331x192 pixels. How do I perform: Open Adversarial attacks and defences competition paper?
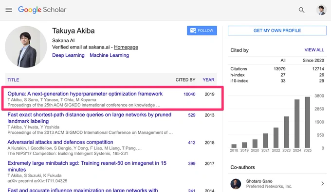coord(60,142)
